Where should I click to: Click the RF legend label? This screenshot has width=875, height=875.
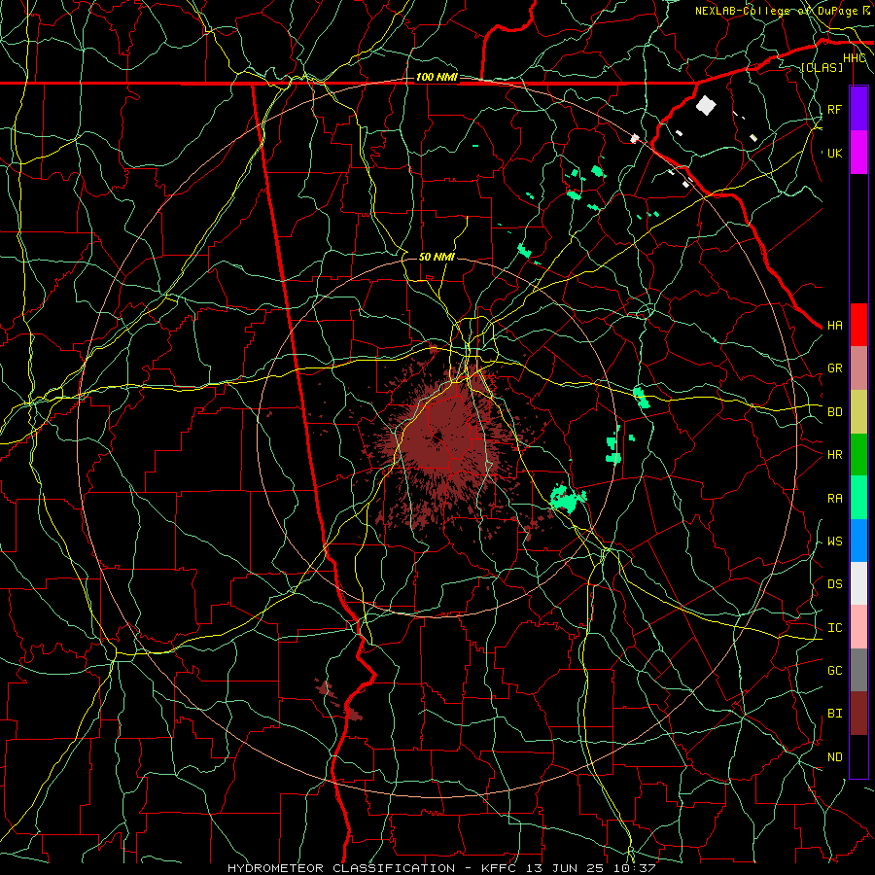coord(834,109)
